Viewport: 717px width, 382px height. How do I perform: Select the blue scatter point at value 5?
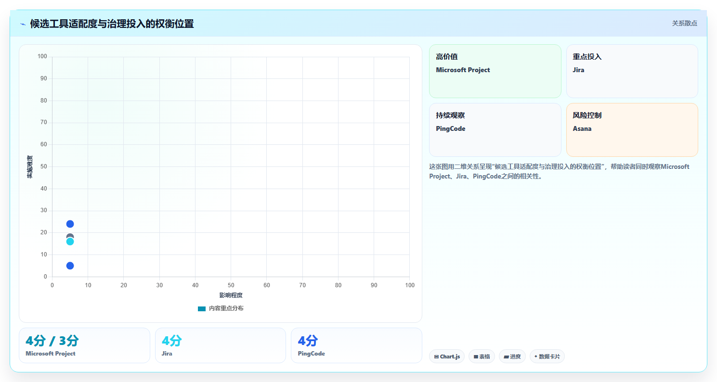point(70,266)
